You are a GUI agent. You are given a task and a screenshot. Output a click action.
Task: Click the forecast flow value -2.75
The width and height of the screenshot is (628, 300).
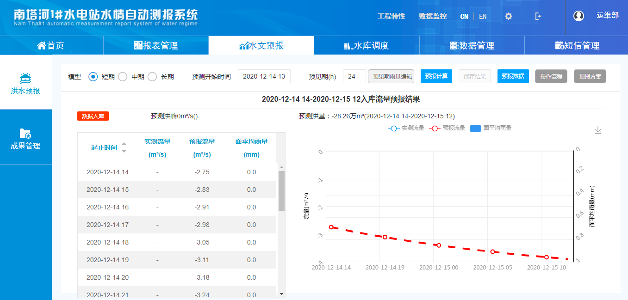[x=202, y=172]
